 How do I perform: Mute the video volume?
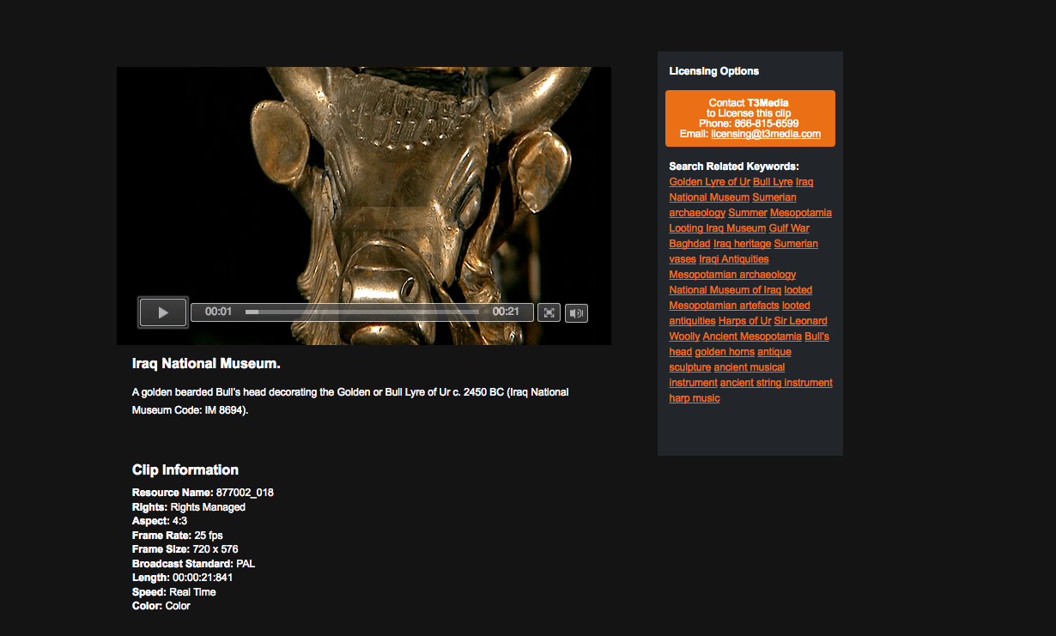coord(576,312)
